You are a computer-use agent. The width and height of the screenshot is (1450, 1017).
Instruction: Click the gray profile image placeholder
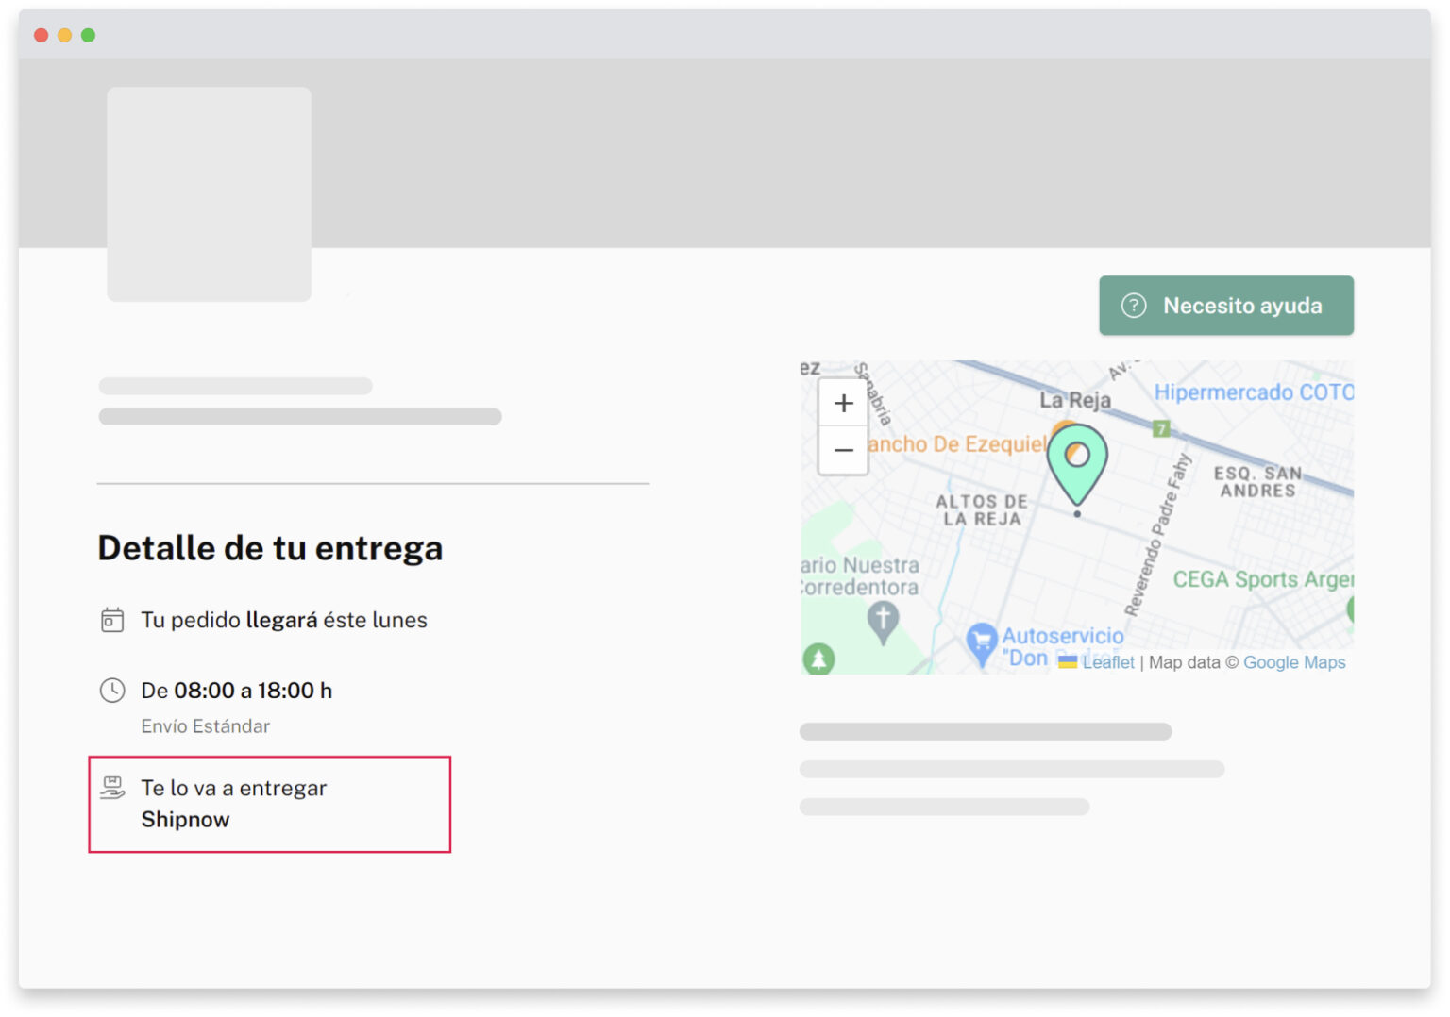pos(209,193)
